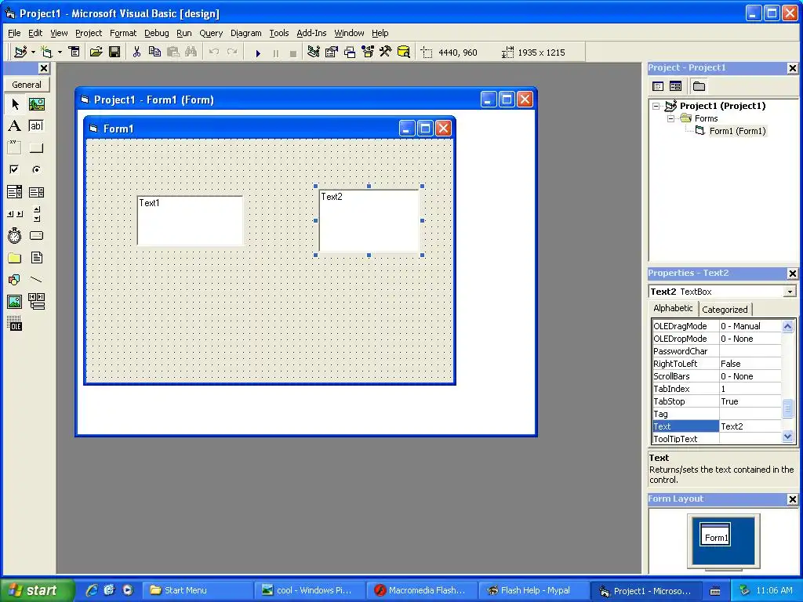Select the Frame control in the toolbox
Image resolution: width=803 pixels, height=602 pixels.
point(15,147)
